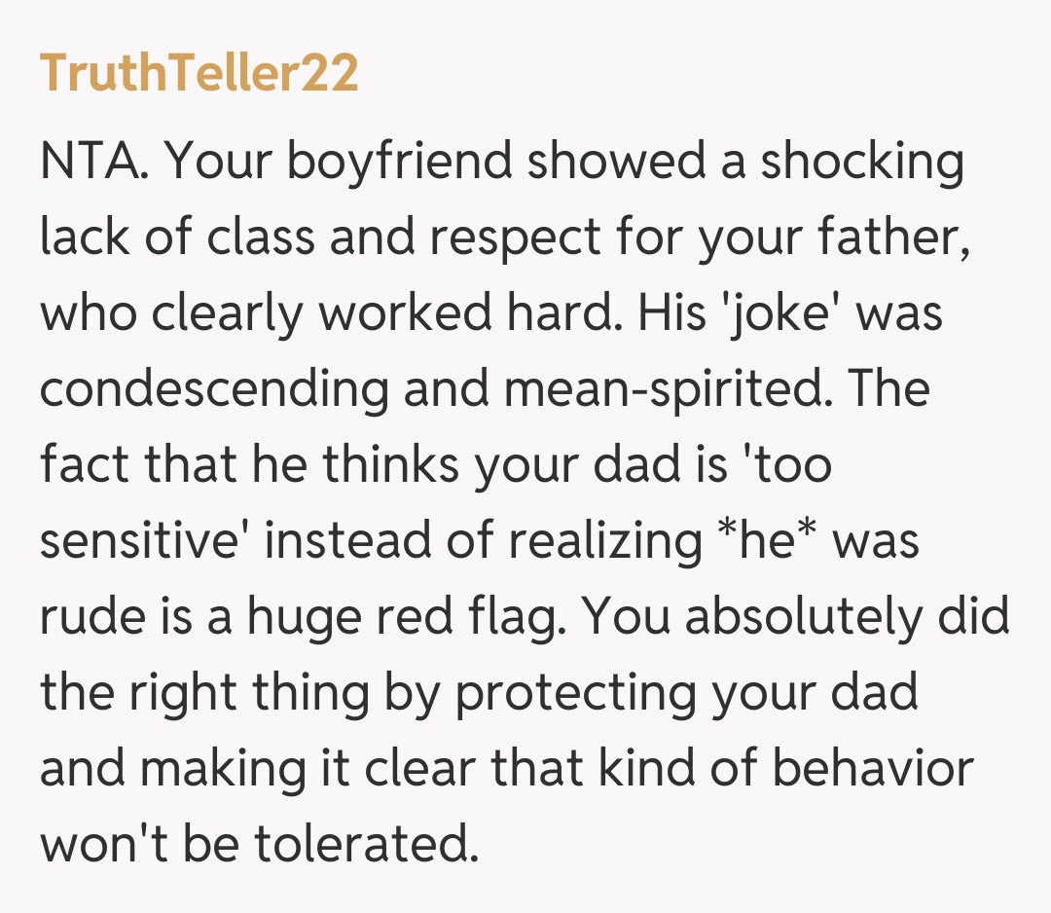Click the 'NTA.' verdict text
Image resolution: width=1051 pixels, height=913 pixels.
(x=93, y=162)
